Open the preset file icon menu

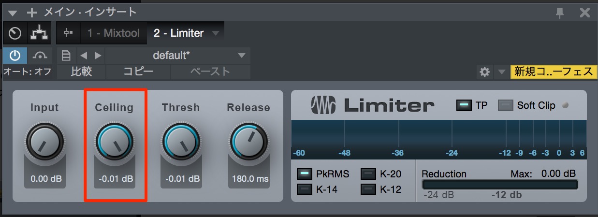coord(66,56)
